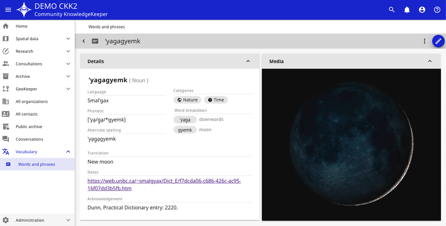Click the Smal'gax language value
The width and height of the screenshot is (446, 226).
point(98,101)
